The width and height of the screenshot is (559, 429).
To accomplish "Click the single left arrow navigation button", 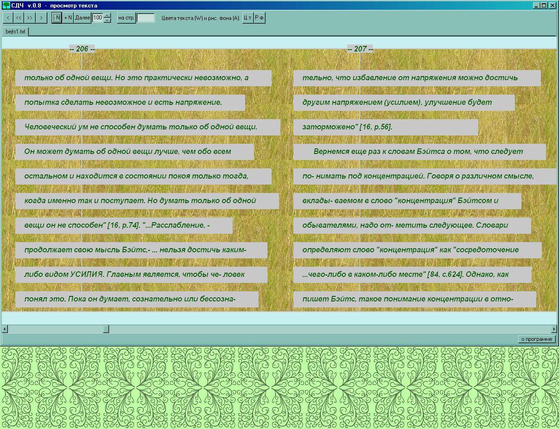I will coord(8,18).
